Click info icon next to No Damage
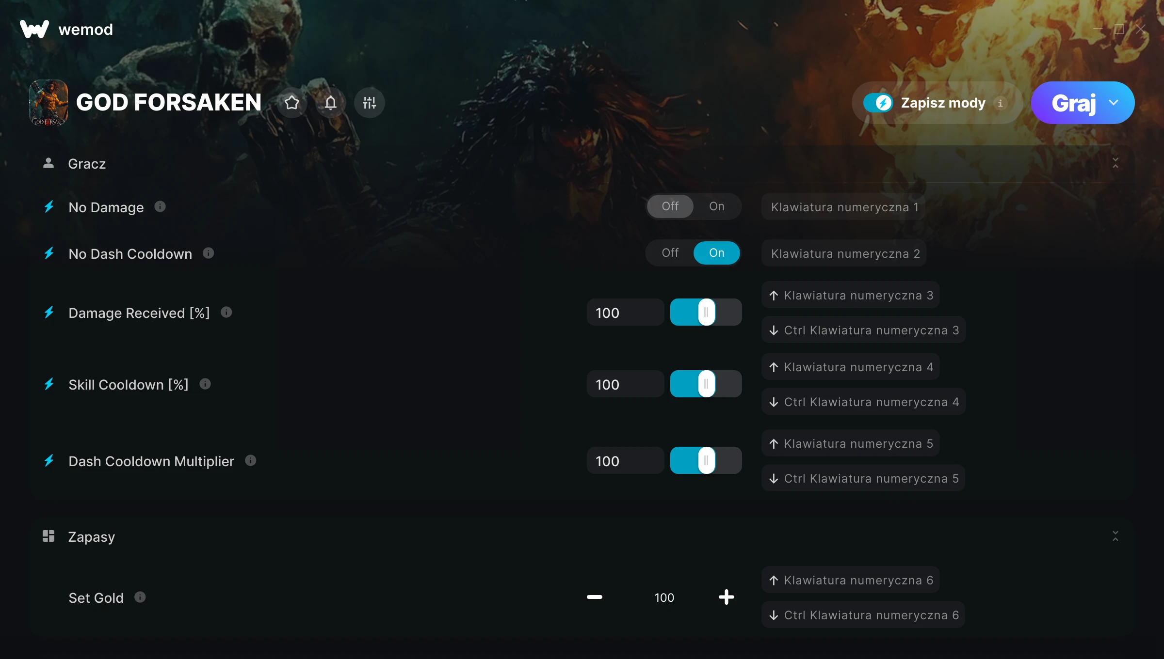The image size is (1164, 659). [x=160, y=207]
